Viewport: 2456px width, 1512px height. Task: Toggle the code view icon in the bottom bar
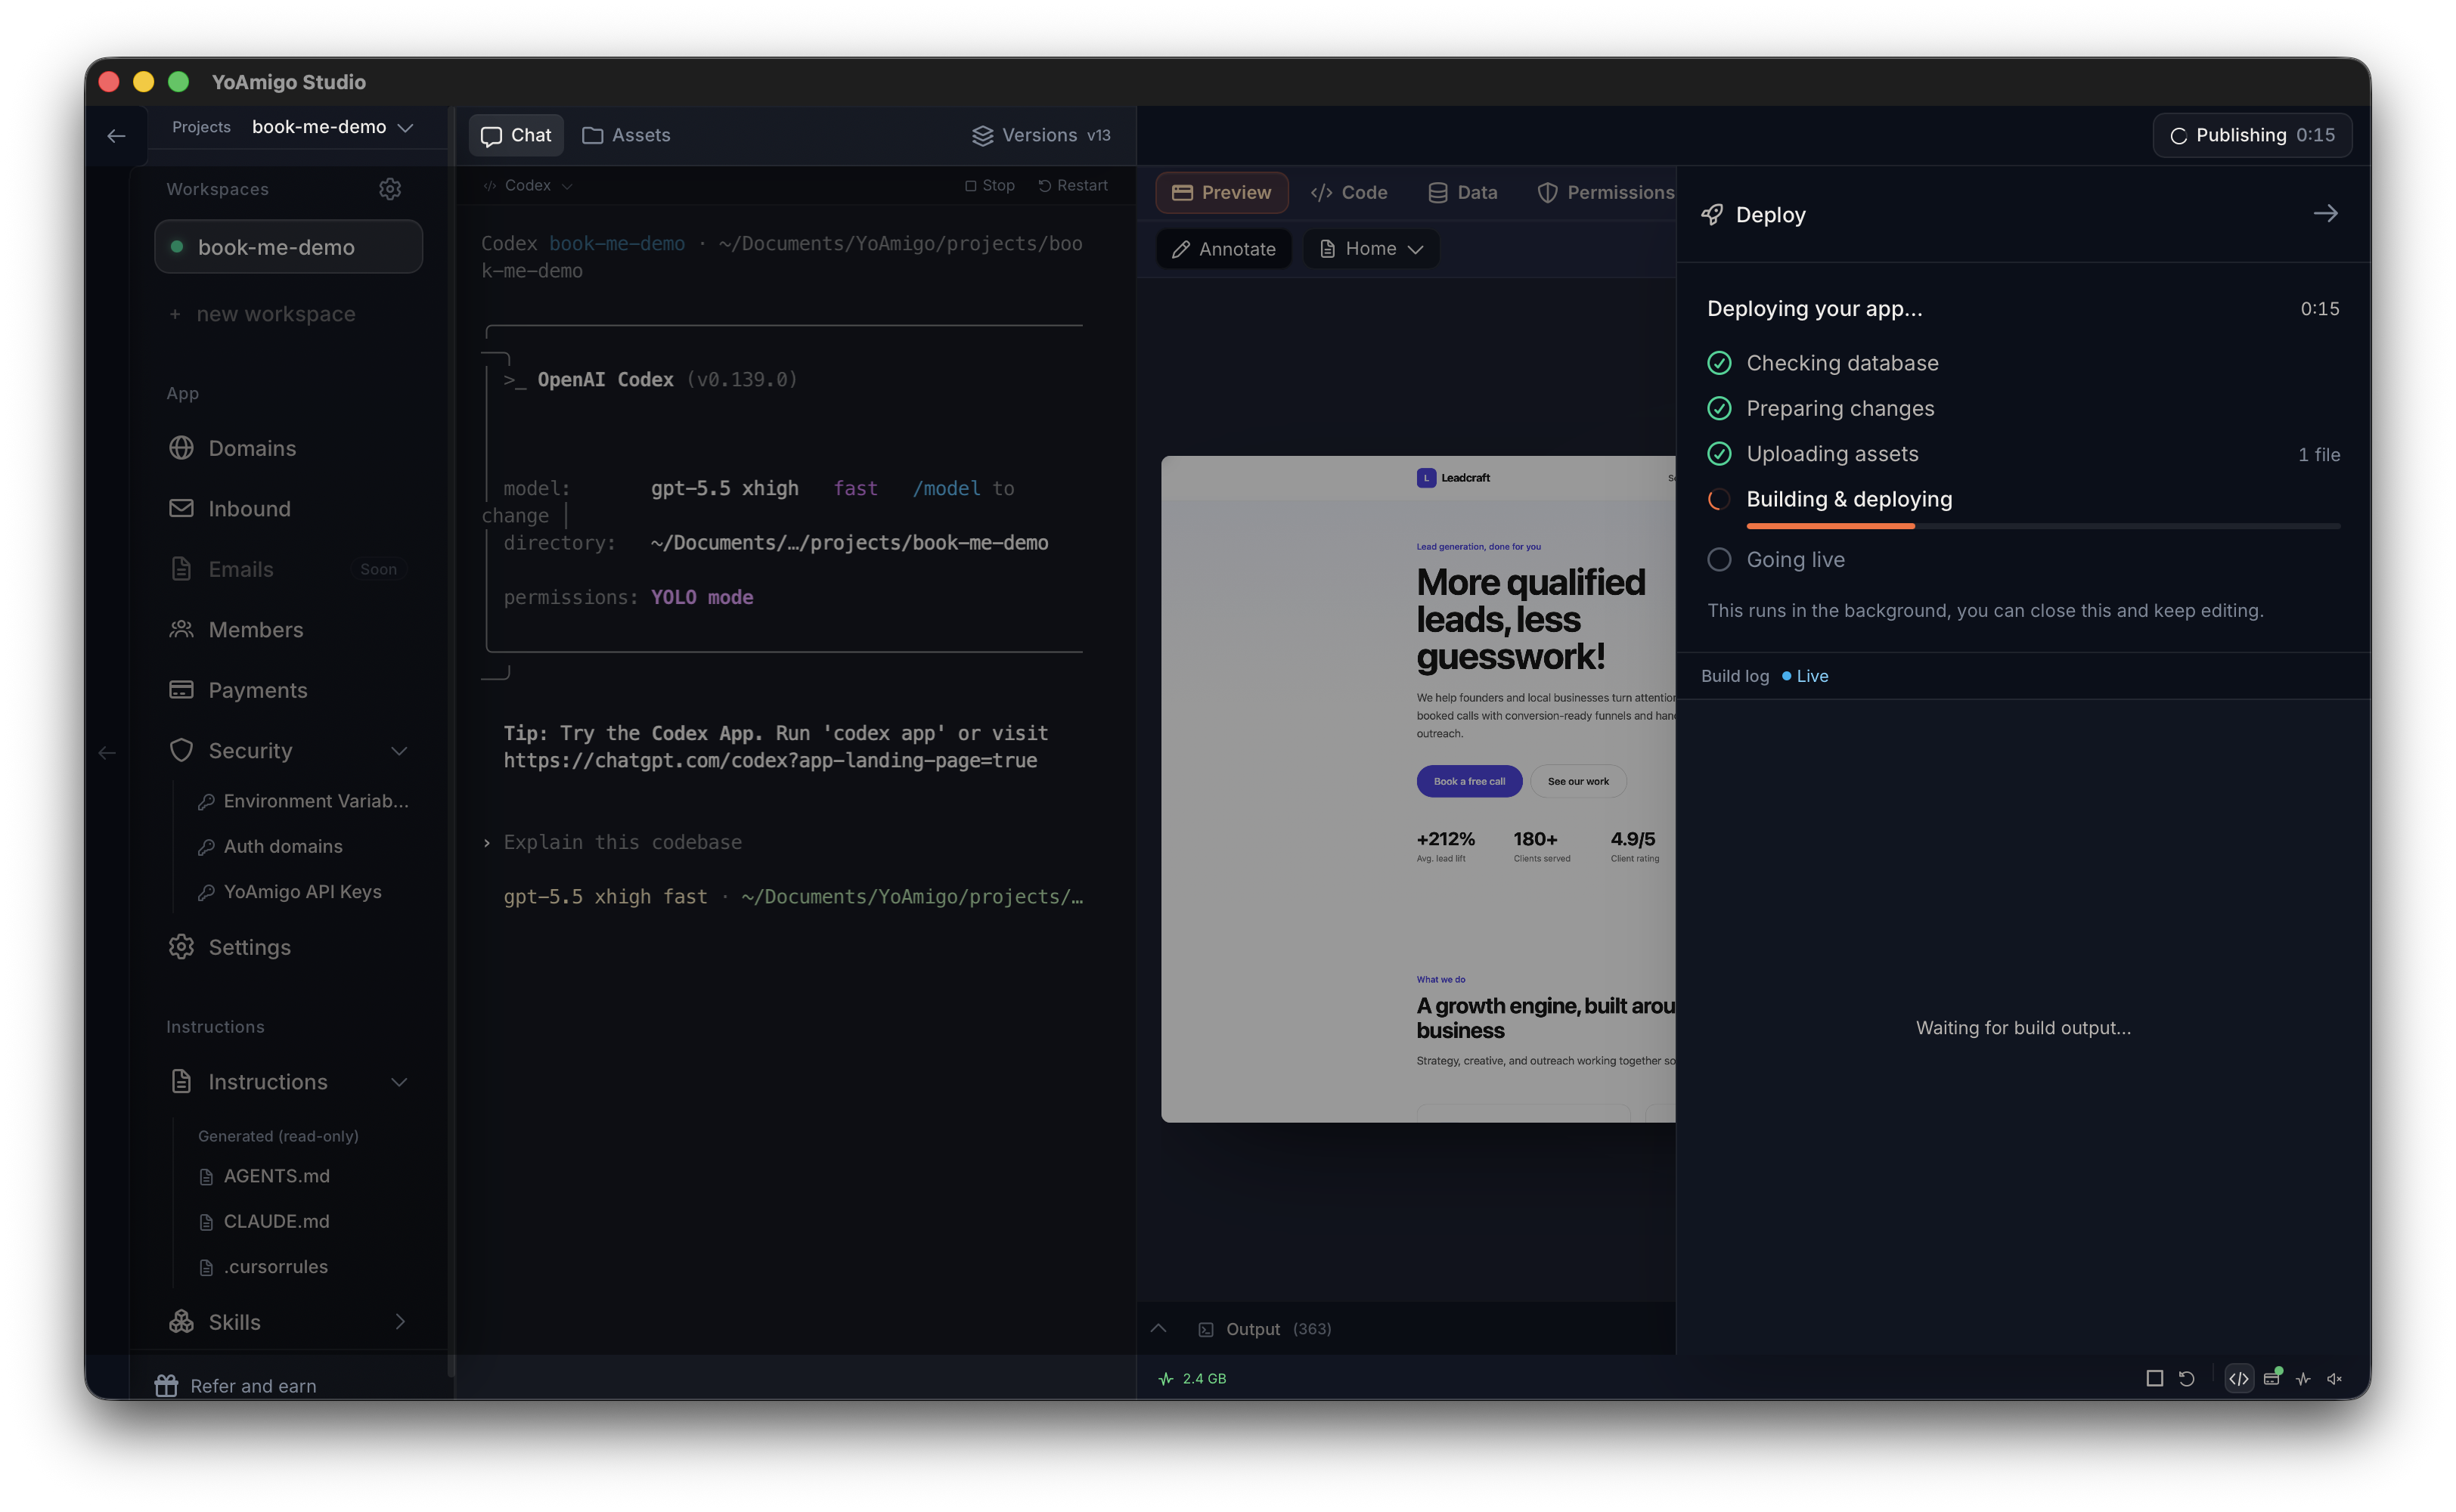pyautogui.click(x=2239, y=1378)
